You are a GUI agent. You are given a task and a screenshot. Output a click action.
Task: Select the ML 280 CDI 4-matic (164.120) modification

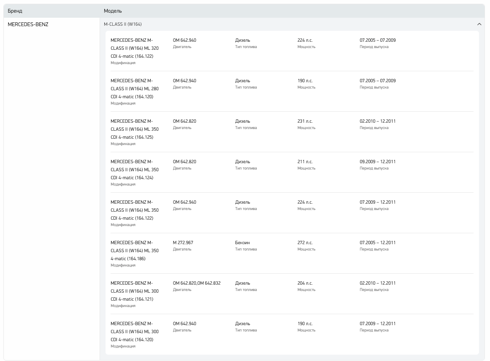click(135, 89)
